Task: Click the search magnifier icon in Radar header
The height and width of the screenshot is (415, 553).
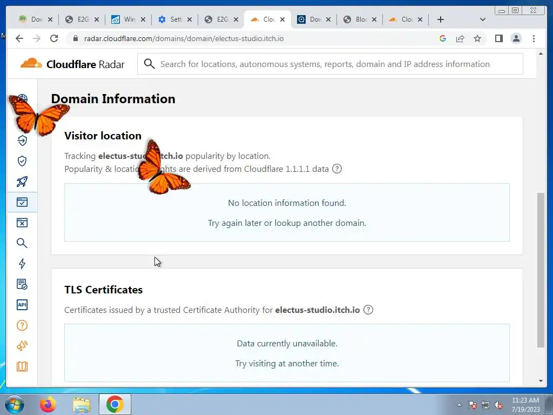Action: coord(149,64)
